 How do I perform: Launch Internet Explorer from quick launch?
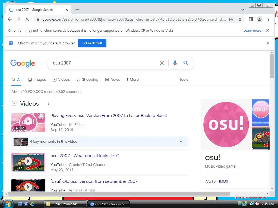(33, 204)
